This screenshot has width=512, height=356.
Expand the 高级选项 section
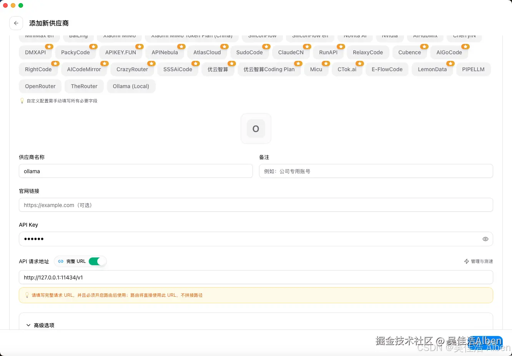[x=40, y=325]
